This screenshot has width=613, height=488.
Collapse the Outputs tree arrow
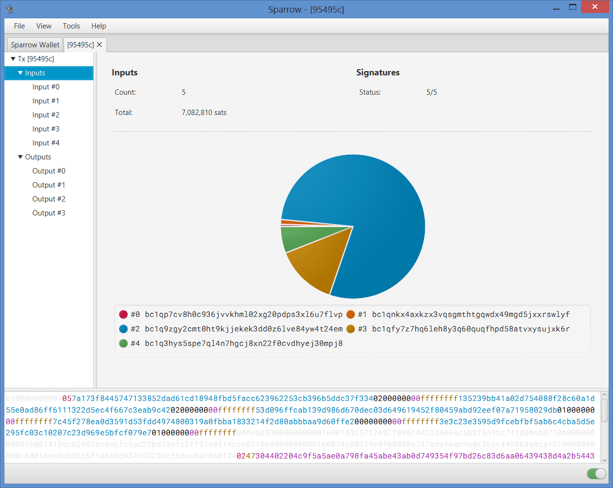[20, 157]
